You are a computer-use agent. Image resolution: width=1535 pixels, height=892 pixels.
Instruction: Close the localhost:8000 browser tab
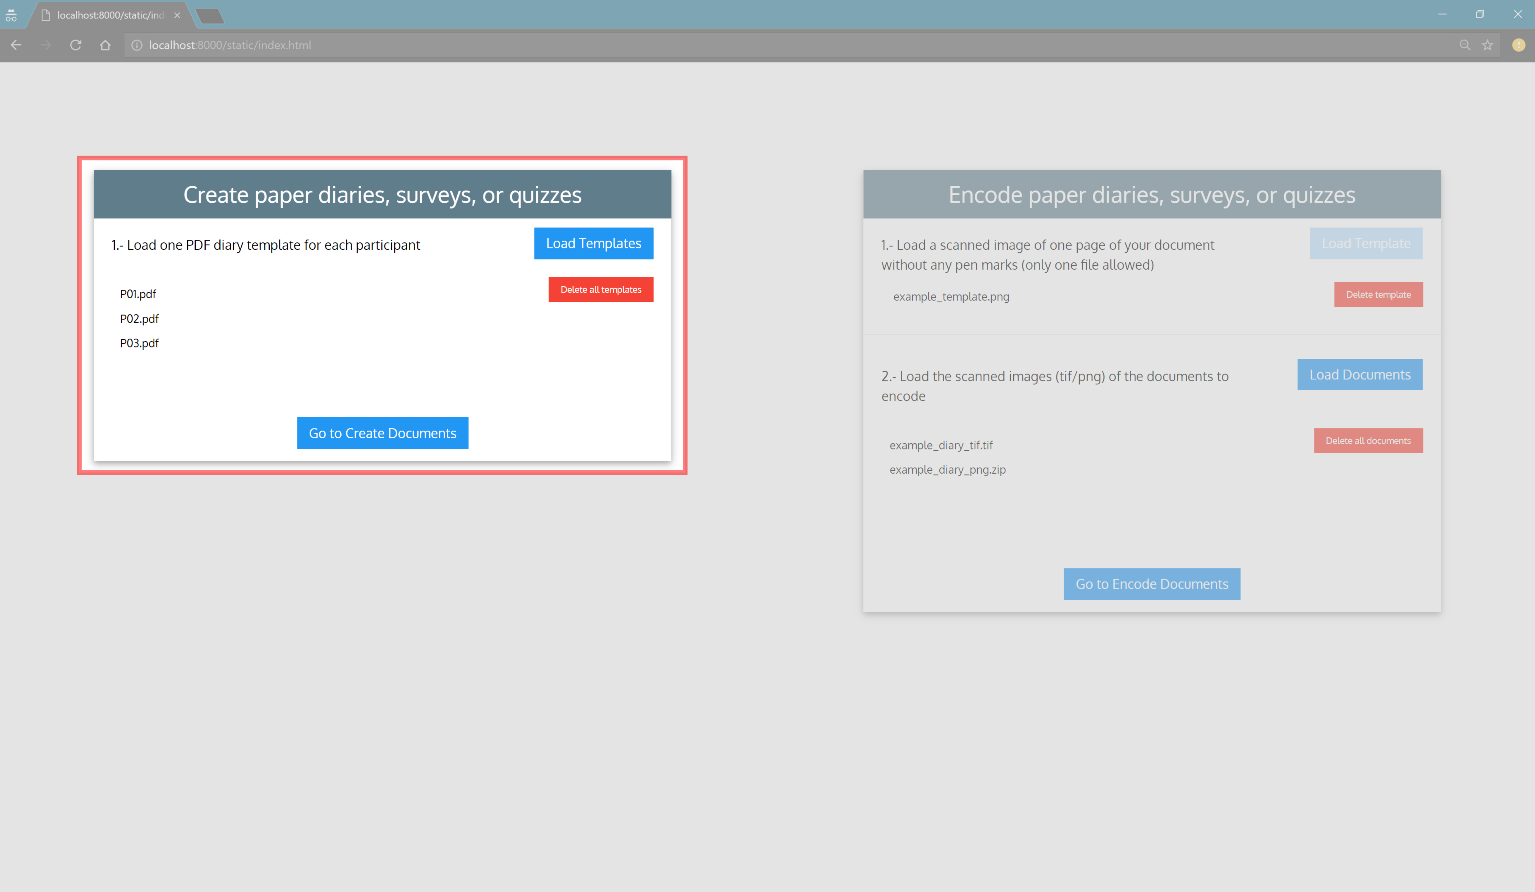177,15
